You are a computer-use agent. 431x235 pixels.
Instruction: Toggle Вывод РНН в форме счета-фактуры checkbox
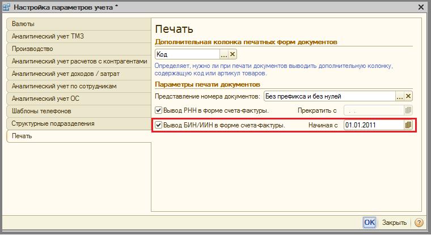159,110
